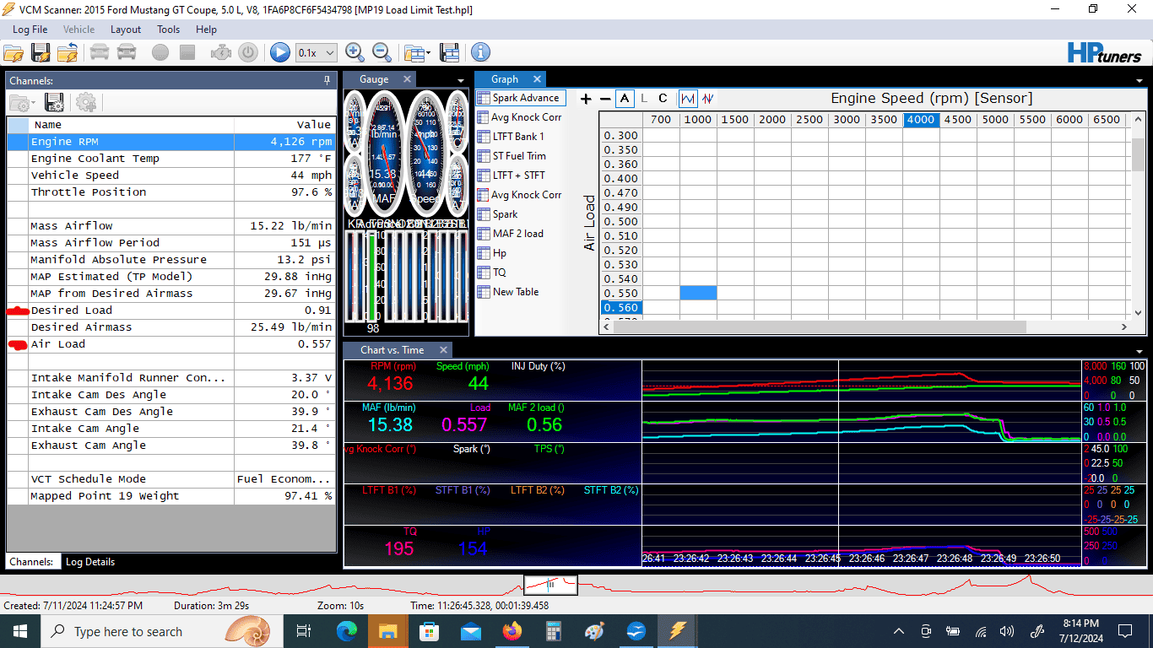This screenshot has width=1153, height=648.
Task: Open the playback speed 0.1x dropdown
Action: [x=316, y=52]
